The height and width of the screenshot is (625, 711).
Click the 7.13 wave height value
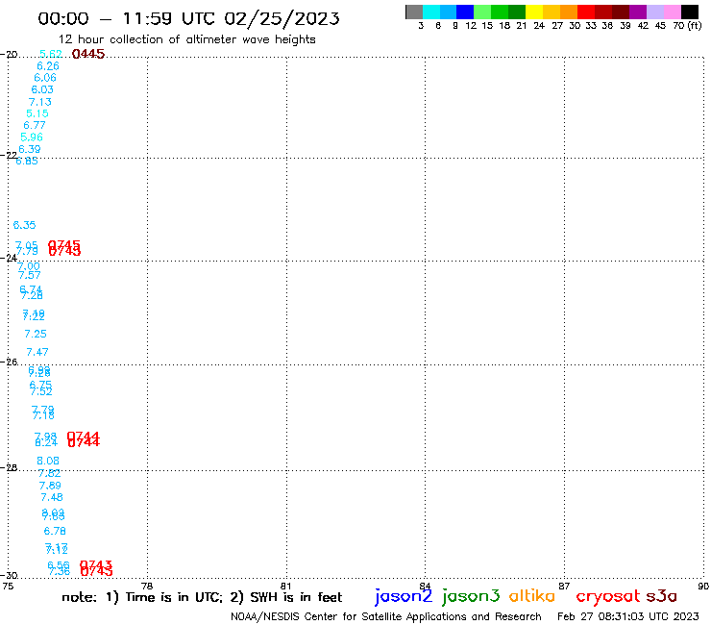click(x=40, y=102)
